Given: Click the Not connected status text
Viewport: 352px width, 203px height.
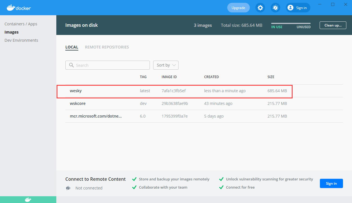Looking at the screenshot, I should (x=89, y=188).
